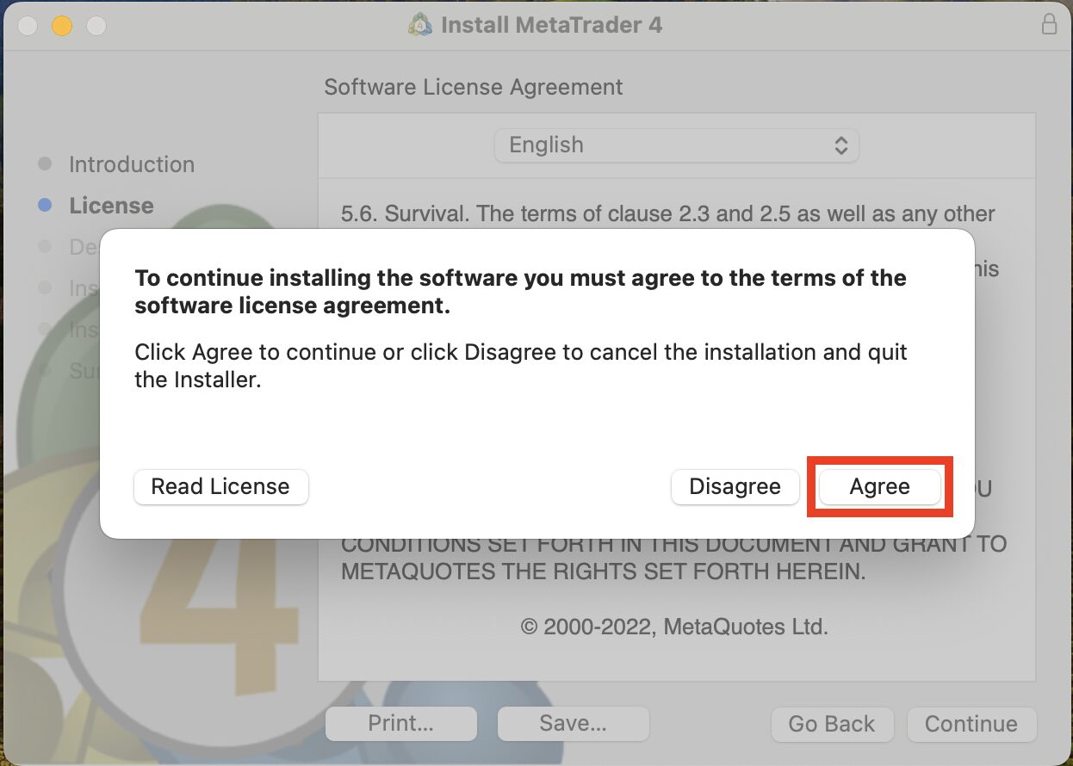Select the Introduction step in sidebar

click(132, 164)
